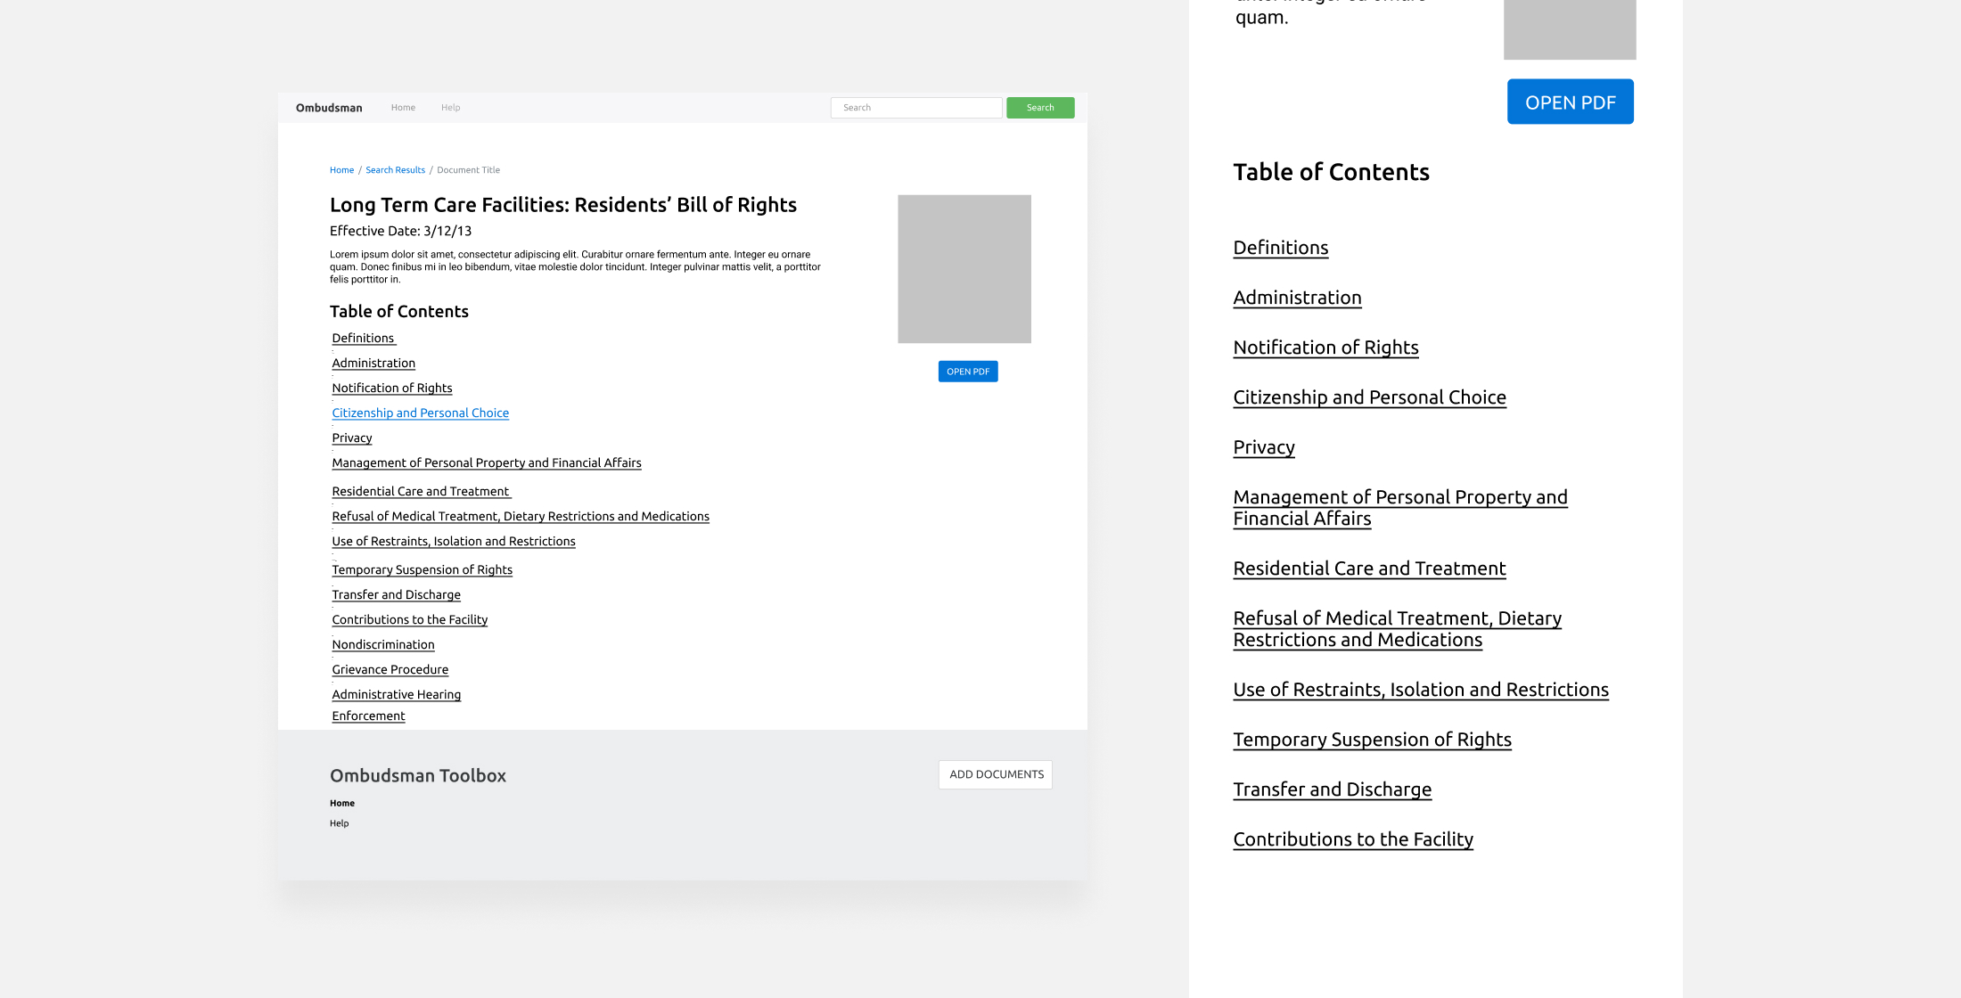This screenshot has width=1961, height=998.
Task: Click ADD DOCUMENTS button in footer
Action: pyautogui.click(x=995, y=774)
